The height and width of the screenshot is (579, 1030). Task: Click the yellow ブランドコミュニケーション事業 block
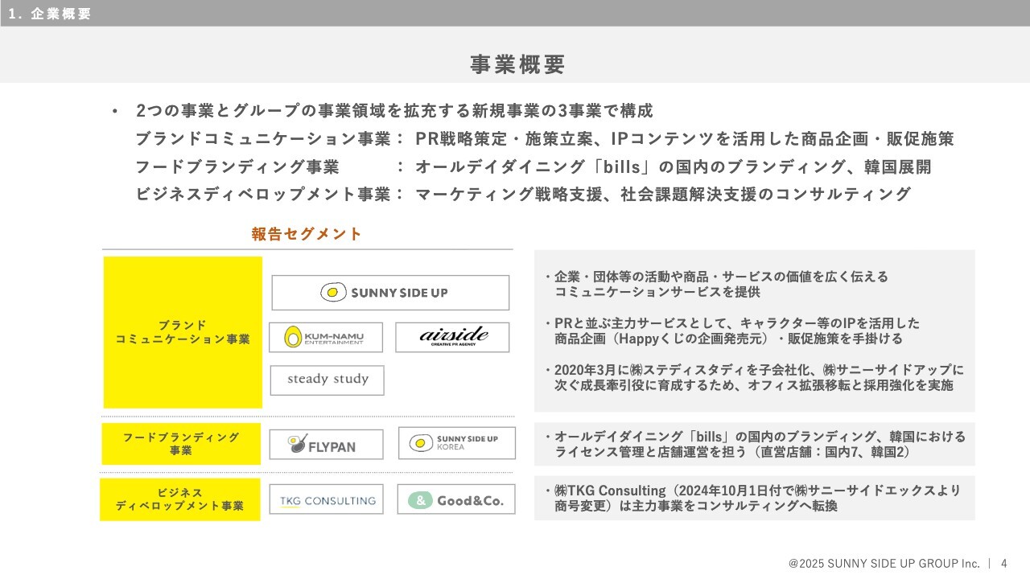click(183, 332)
